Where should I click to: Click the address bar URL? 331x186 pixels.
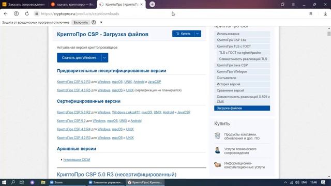[80, 14]
